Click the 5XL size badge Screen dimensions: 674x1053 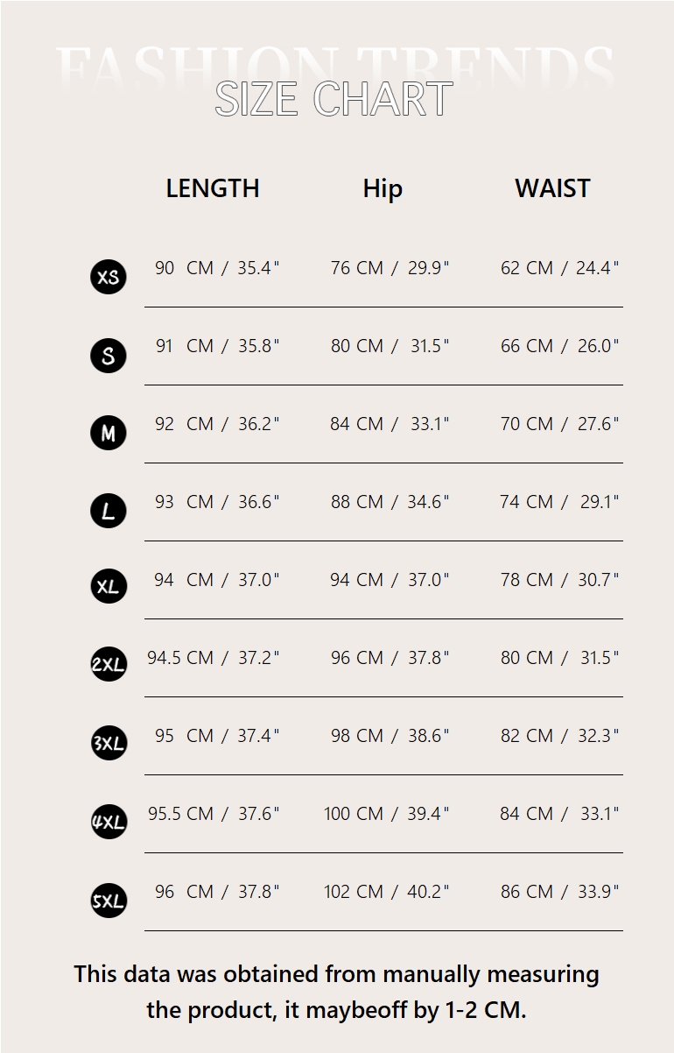coord(109,900)
